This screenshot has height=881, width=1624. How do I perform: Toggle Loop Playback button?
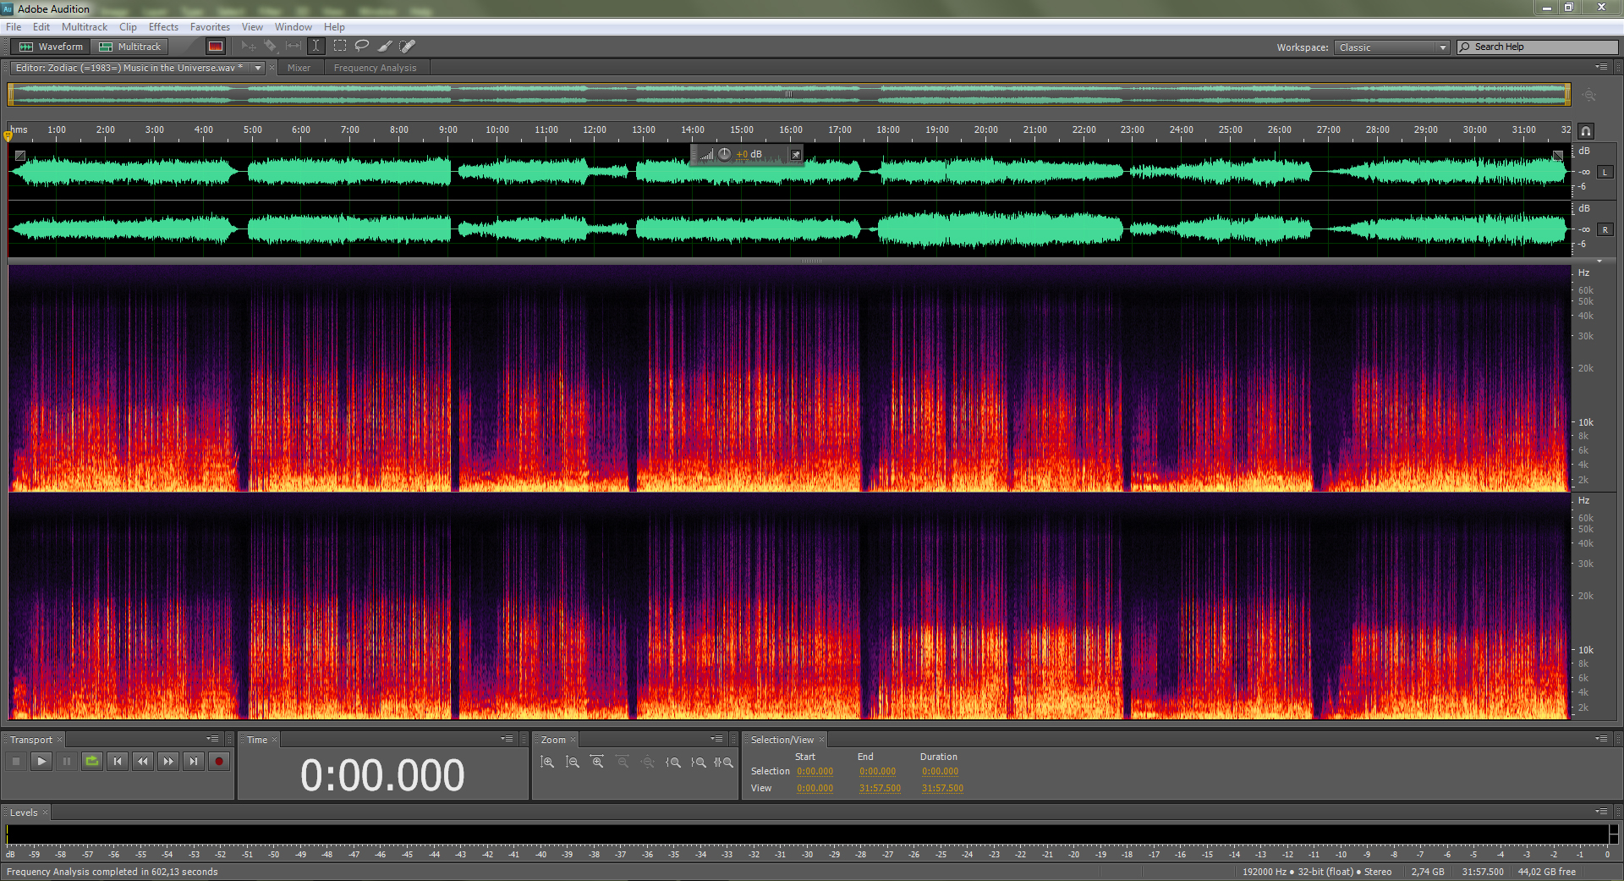coord(92,762)
